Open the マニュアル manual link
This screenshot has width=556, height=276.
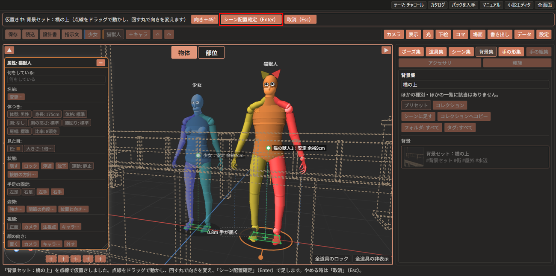click(491, 5)
